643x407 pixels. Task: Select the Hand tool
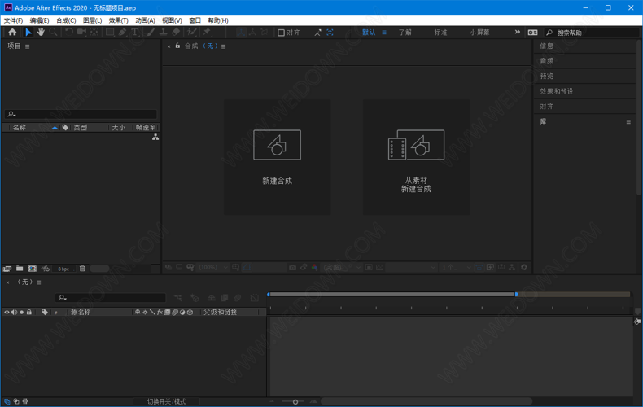point(41,32)
